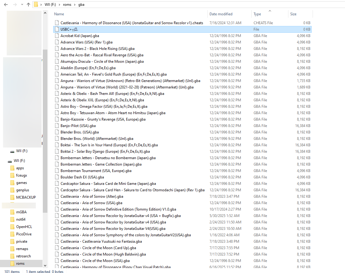Sort files by Size column
Viewport: 345px width, 273px height.
coord(293,14)
